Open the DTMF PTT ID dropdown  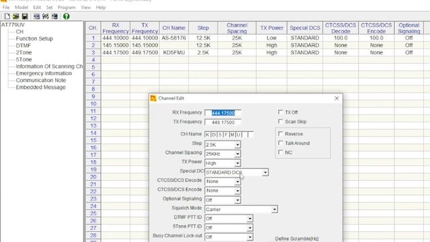click(x=249, y=218)
